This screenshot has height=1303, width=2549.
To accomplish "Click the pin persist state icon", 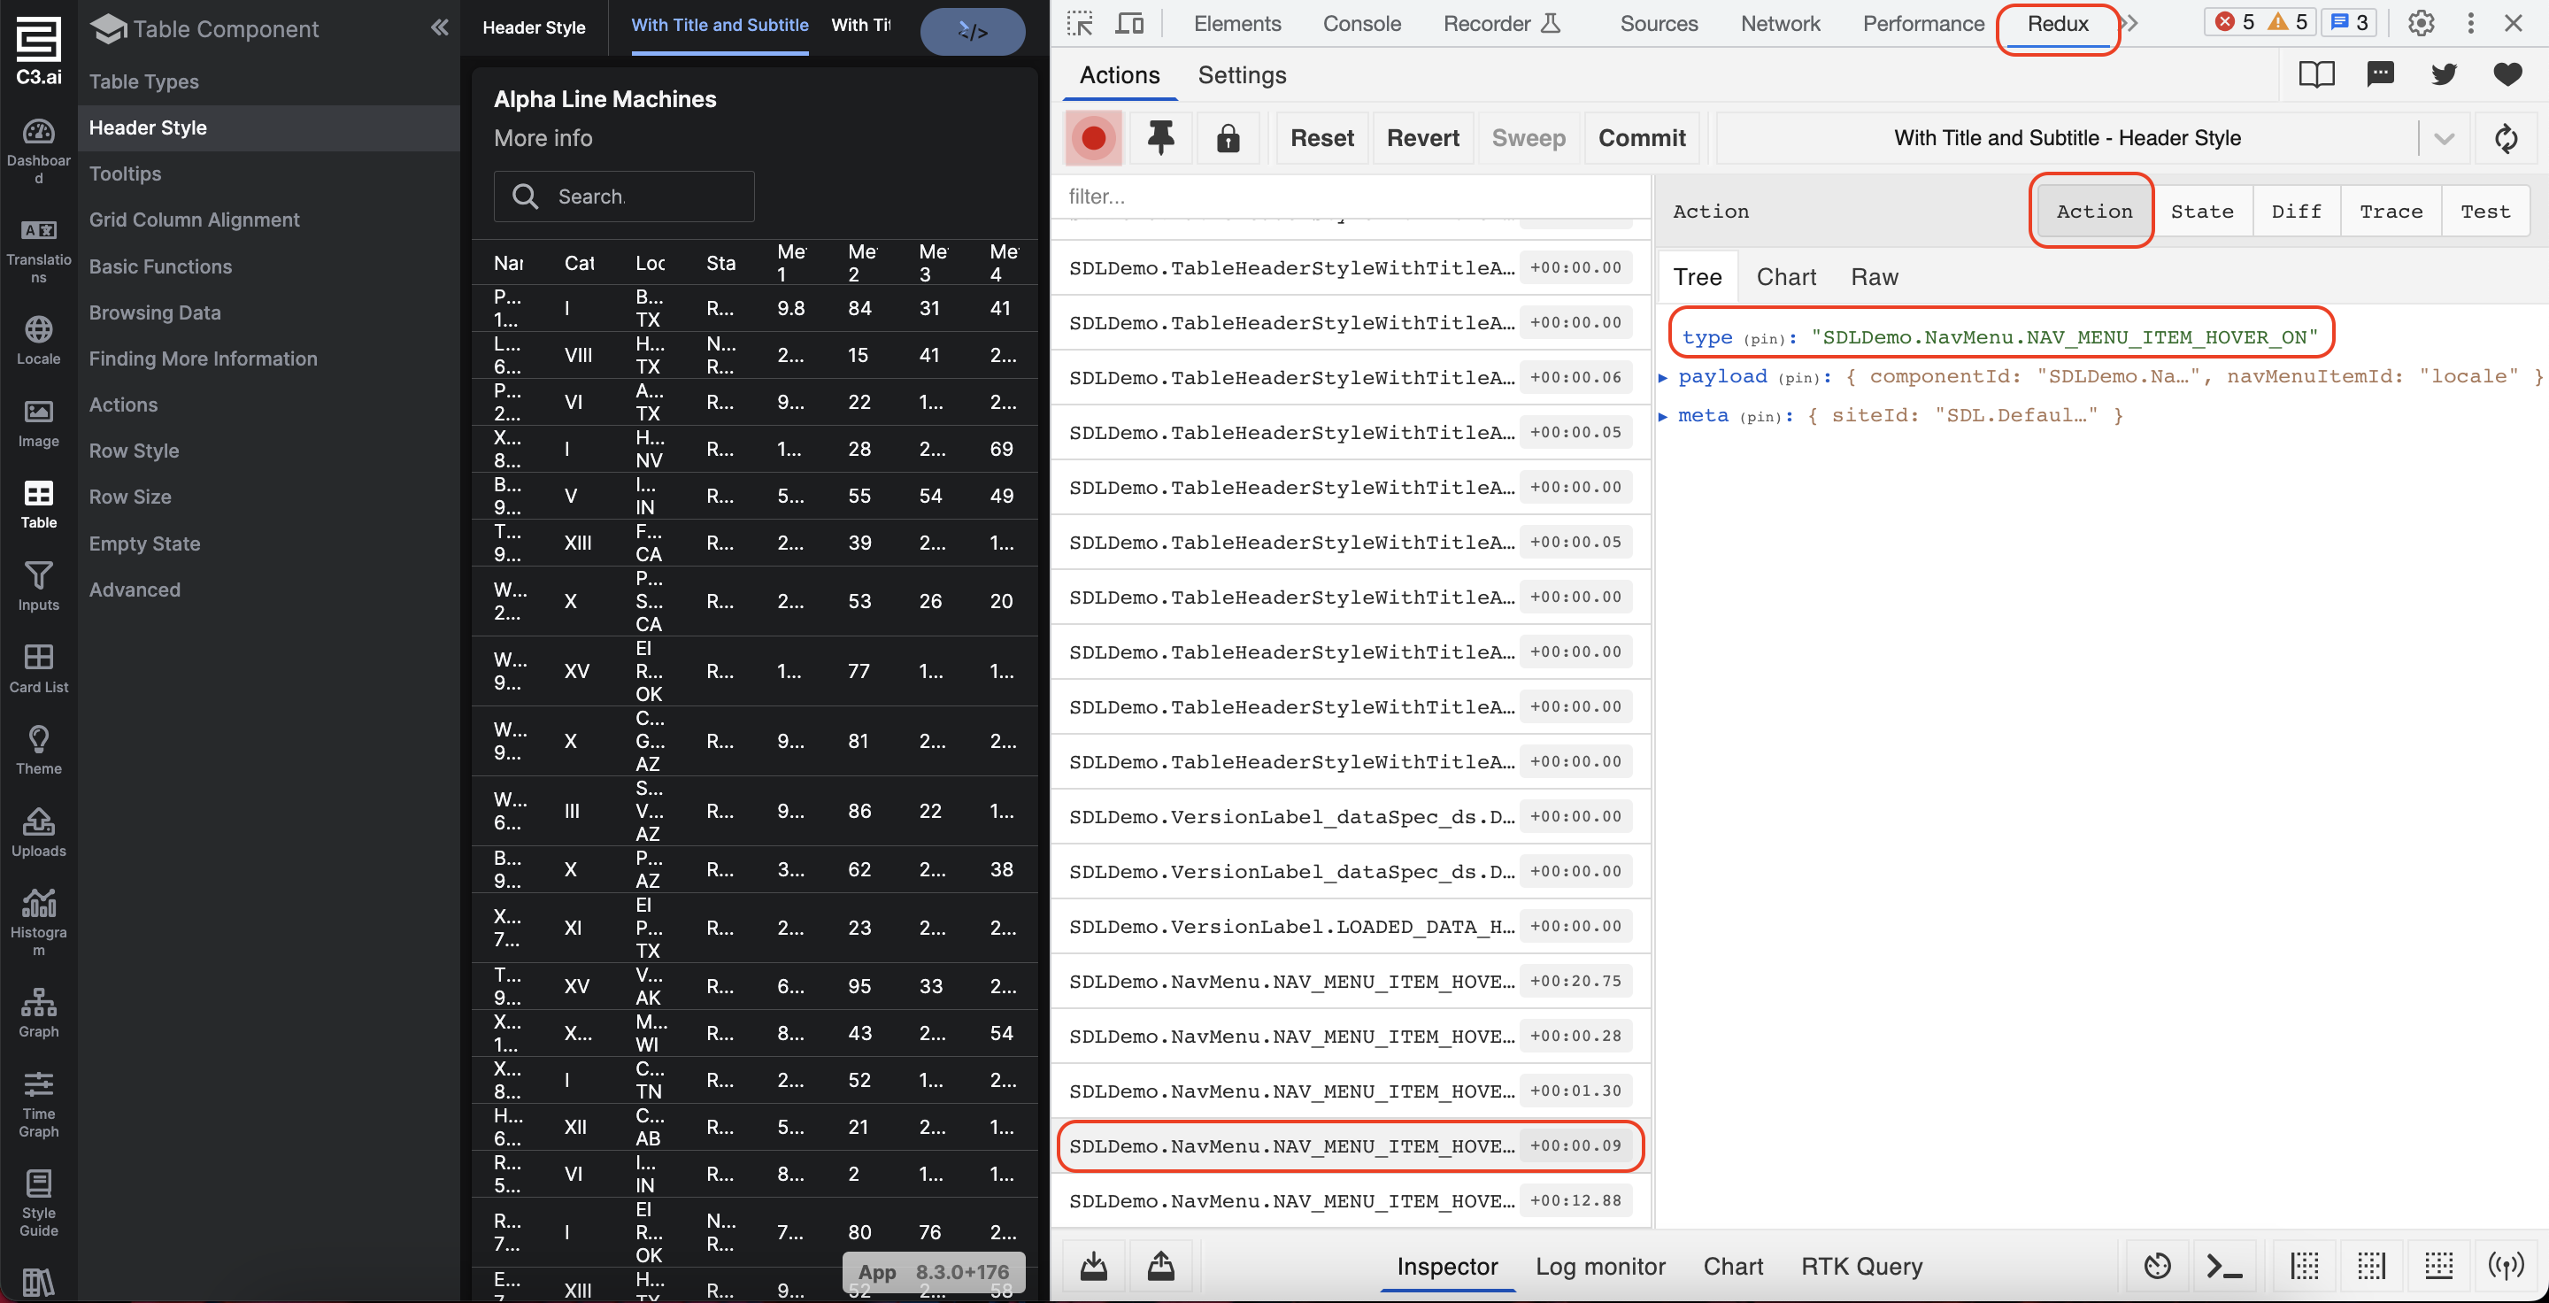I will (1159, 137).
